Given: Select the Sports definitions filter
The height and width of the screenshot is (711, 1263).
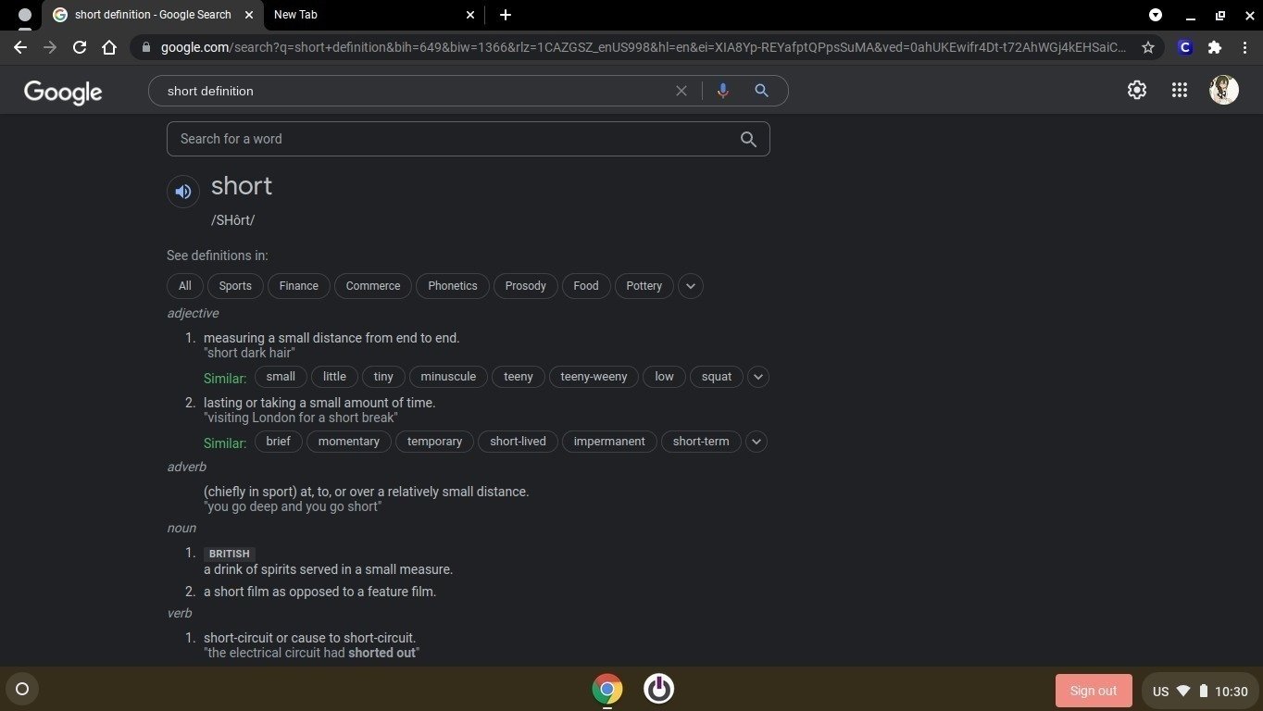Looking at the screenshot, I should pyautogui.click(x=235, y=286).
